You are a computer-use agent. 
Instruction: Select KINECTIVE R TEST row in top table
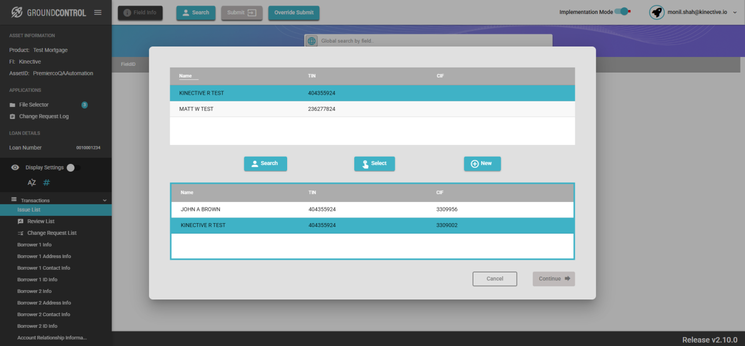[372, 93]
